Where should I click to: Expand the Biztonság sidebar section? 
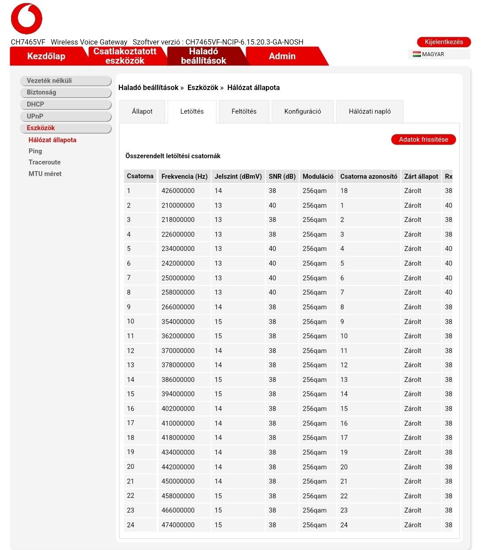pyautogui.click(x=66, y=92)
